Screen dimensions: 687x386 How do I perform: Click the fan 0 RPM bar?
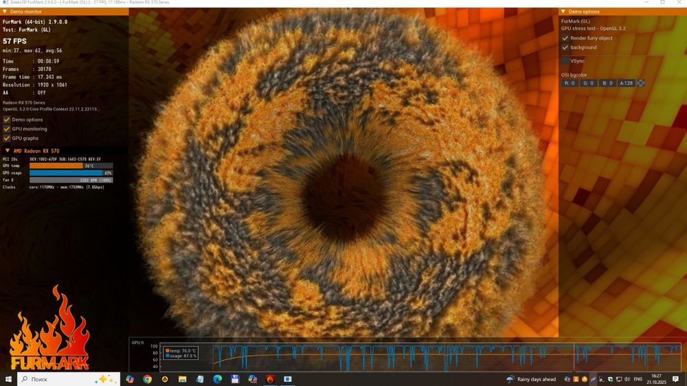pyautogui.click(x=71, y=180)
